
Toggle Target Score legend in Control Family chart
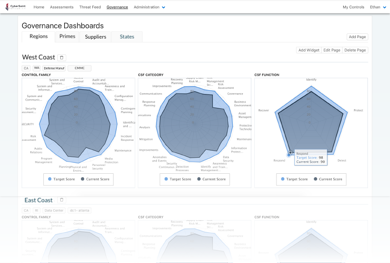pyautogui.click(x=62, y=179)
